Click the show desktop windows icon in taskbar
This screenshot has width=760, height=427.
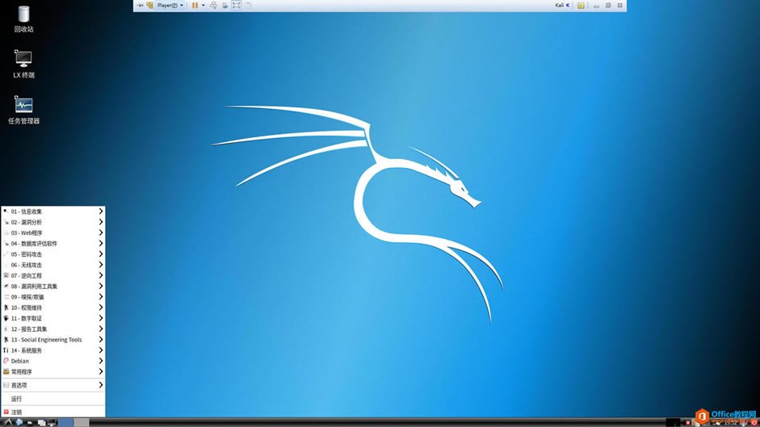click(42, 423)
